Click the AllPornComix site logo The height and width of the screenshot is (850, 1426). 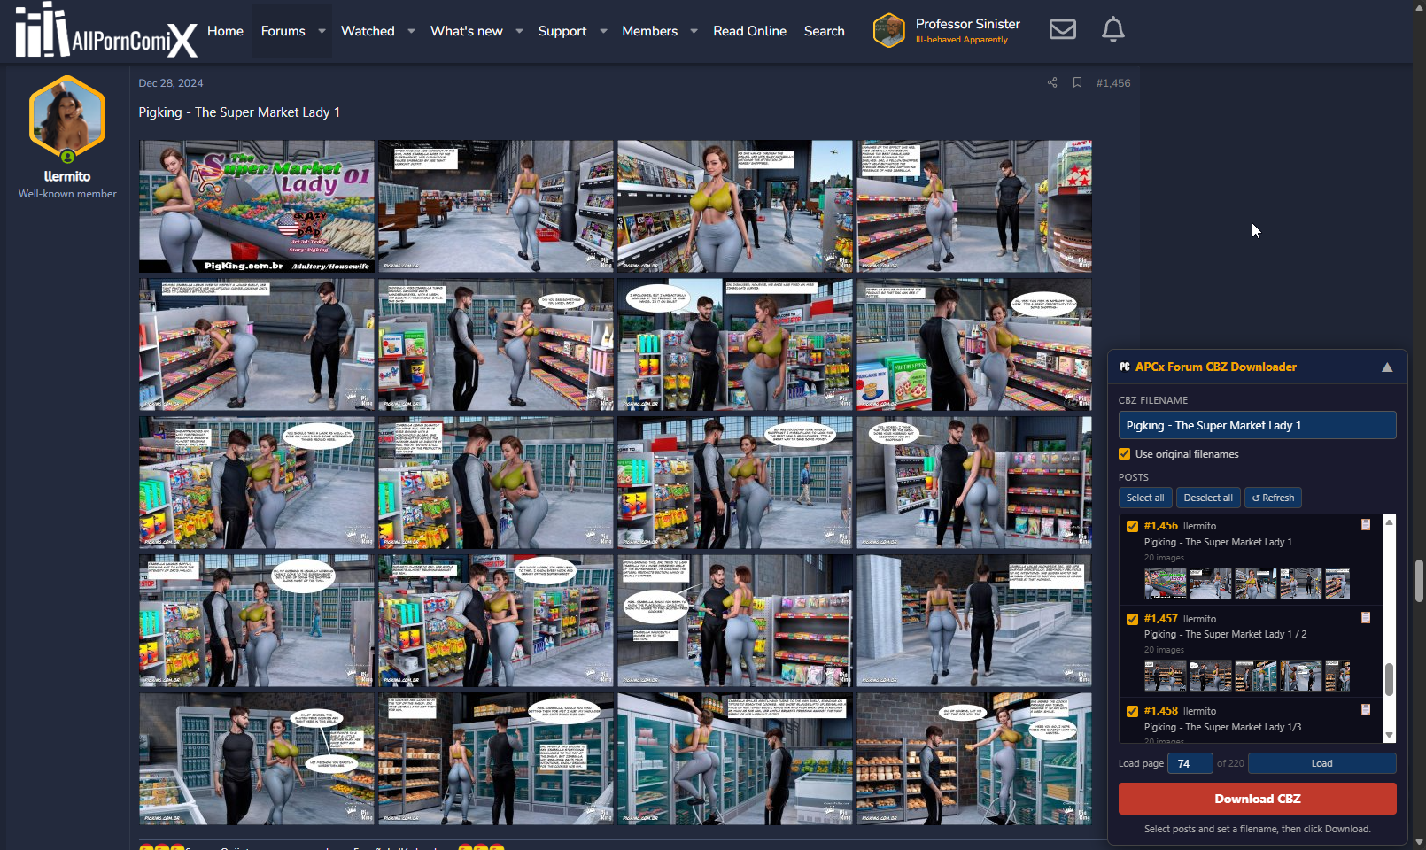[x=106, y=30]
